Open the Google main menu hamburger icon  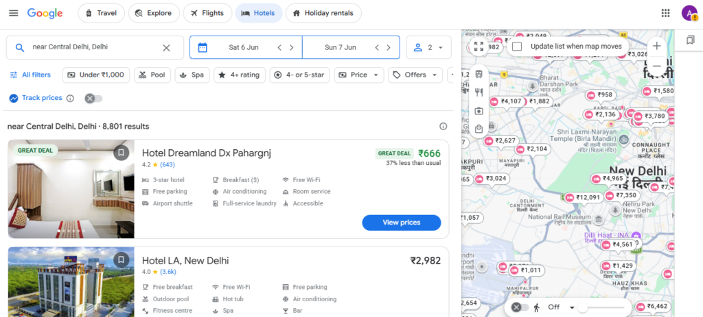(x=14, y=13)
